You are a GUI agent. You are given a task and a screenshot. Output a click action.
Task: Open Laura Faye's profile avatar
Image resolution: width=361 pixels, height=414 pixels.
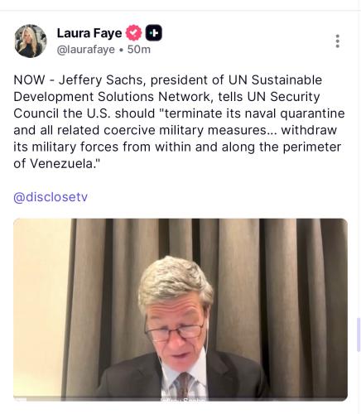[x=31, y=41]
